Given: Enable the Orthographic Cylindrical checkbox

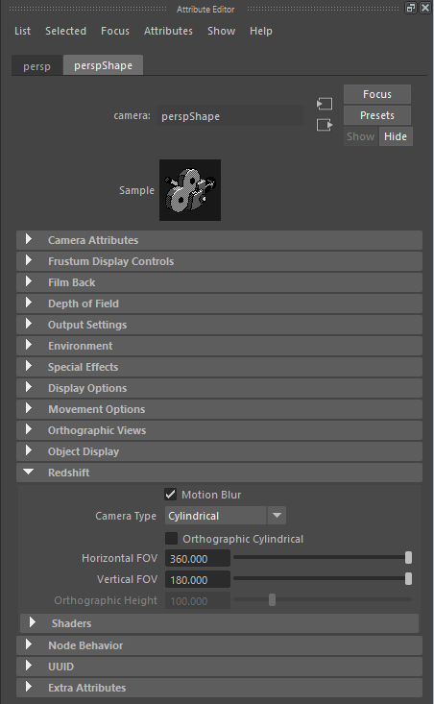Looking at the screenshot, I should coord(171,539).
